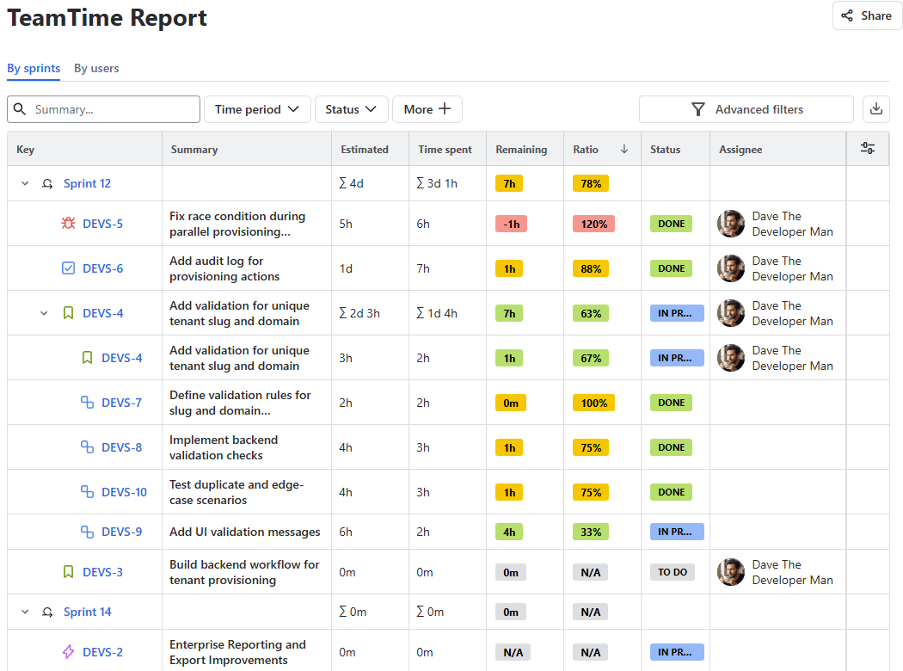Click the sprint cycle icon beside Sprint 14
This screenshot has height=671, width=903.
[48, 613]
